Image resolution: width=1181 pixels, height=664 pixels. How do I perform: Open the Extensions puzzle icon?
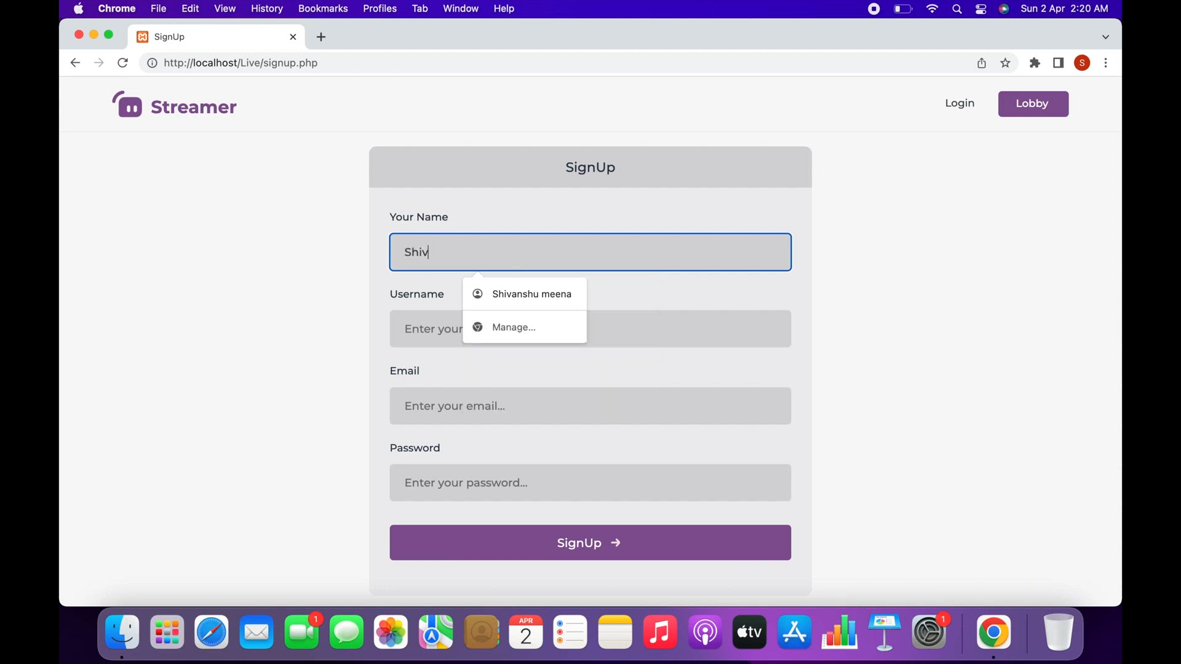(1035, 63)
